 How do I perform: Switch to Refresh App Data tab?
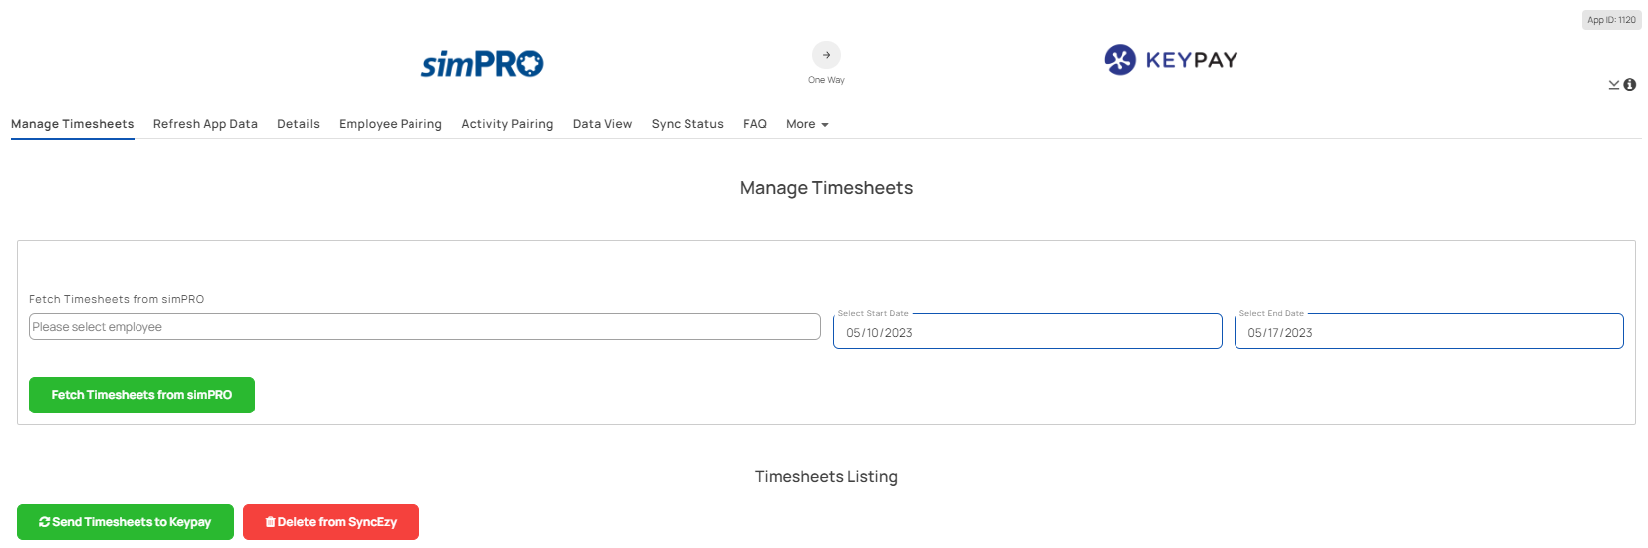pos(205,124)
